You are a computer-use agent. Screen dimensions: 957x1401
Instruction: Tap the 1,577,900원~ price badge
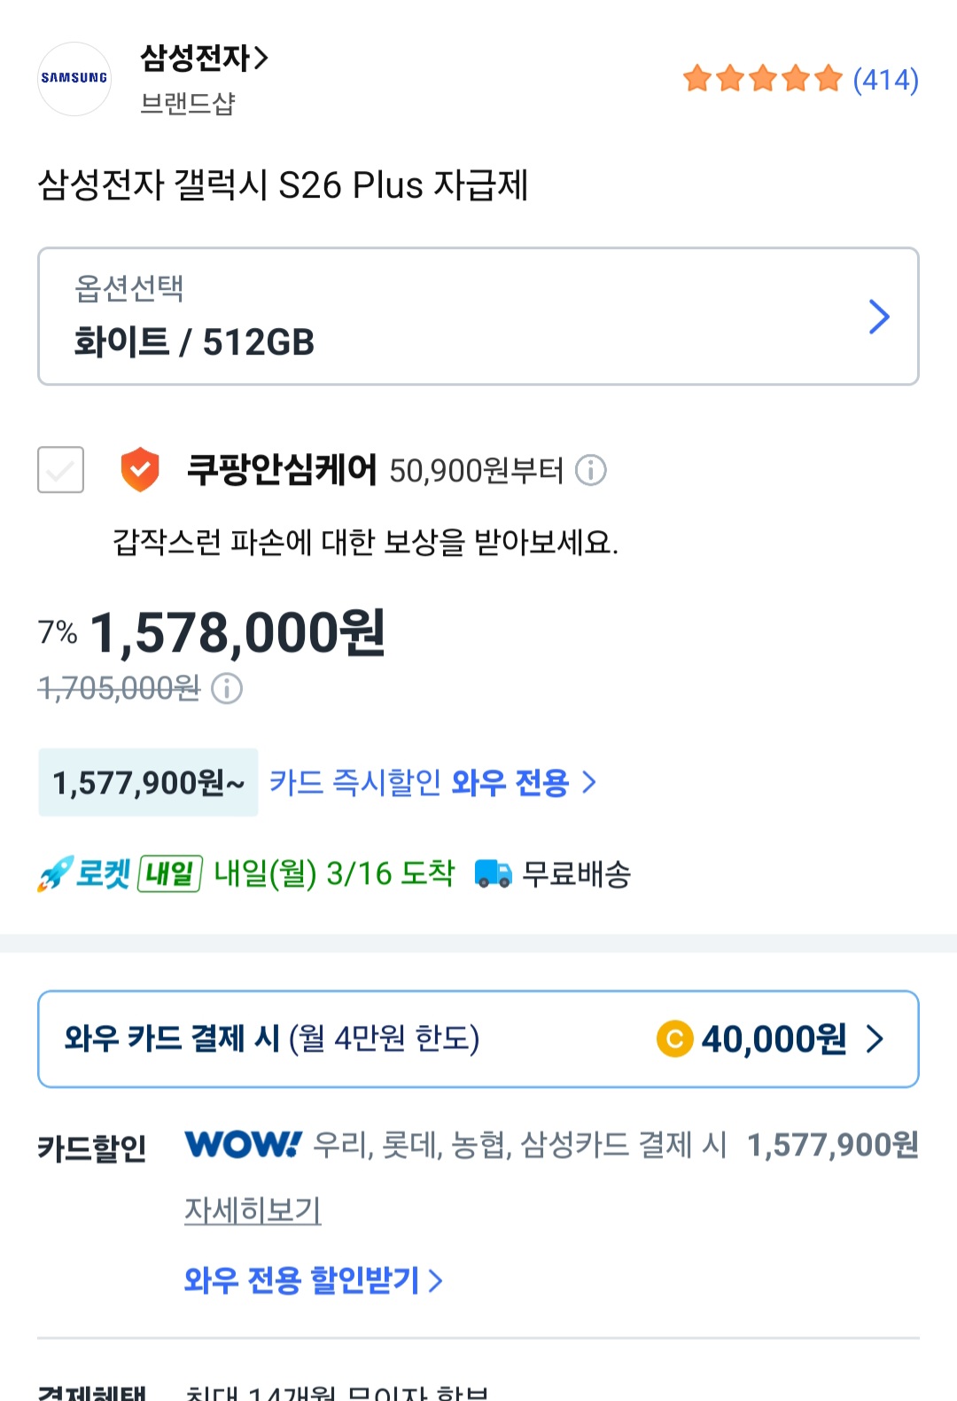coord(148,782)
